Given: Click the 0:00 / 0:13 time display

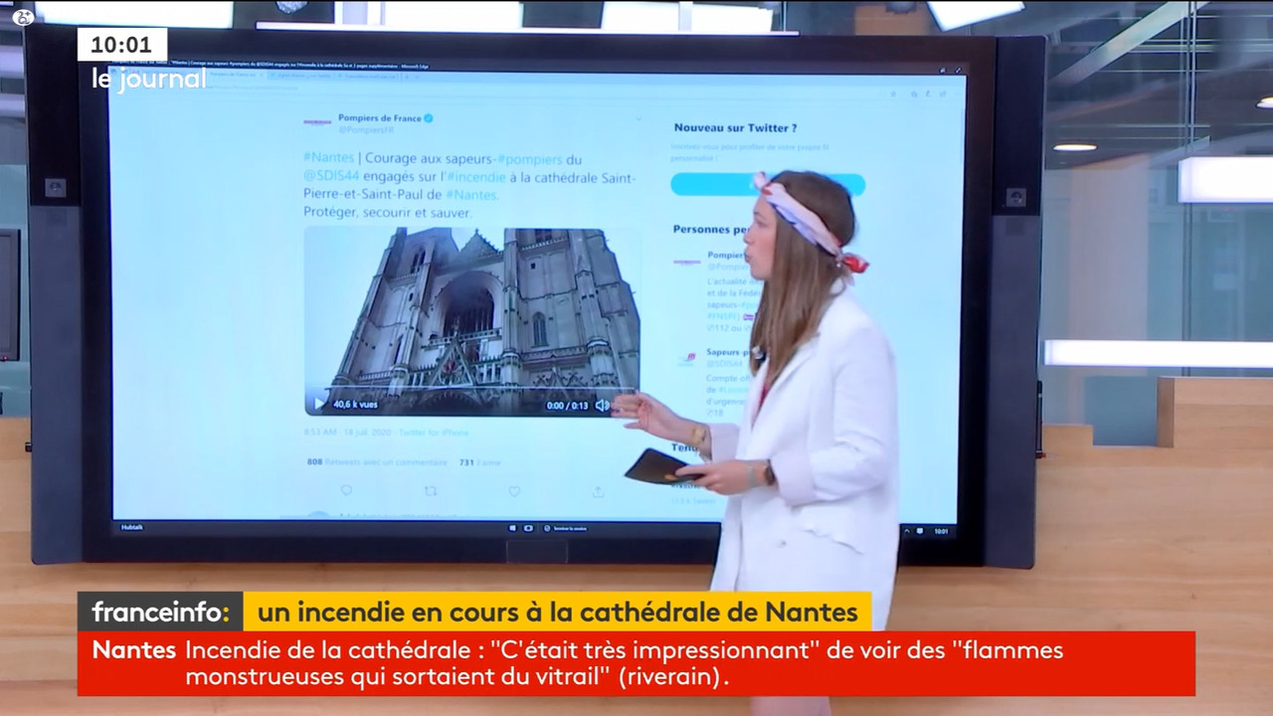Looking at the screenshot, I should click(567, 406).
